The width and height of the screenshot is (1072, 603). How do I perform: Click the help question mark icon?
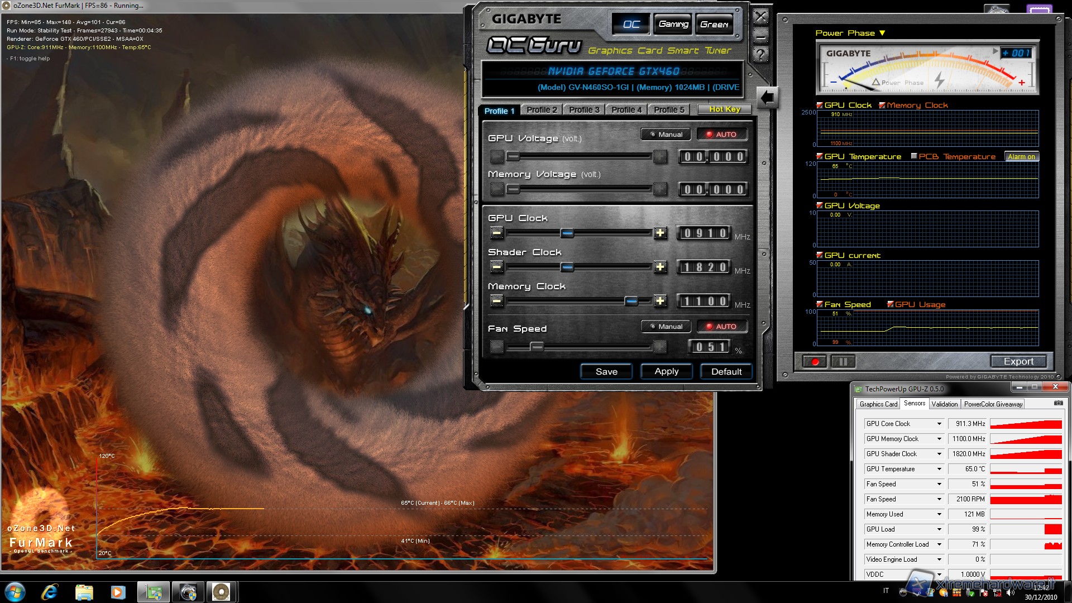click(x=760, y=55)
